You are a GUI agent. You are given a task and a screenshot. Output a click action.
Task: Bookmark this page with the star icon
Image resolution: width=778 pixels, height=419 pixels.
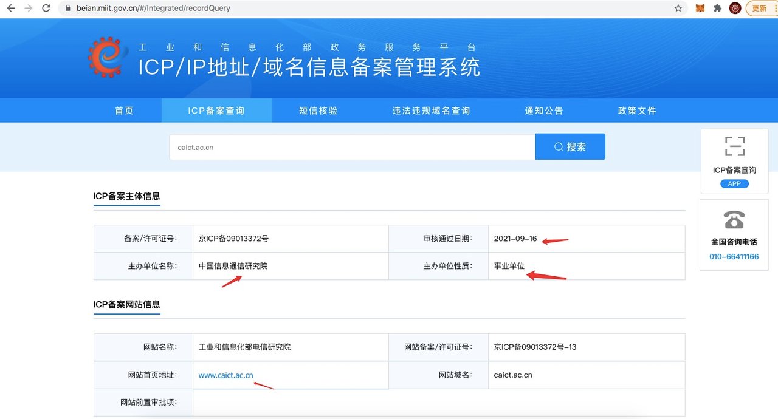(678, 9)
